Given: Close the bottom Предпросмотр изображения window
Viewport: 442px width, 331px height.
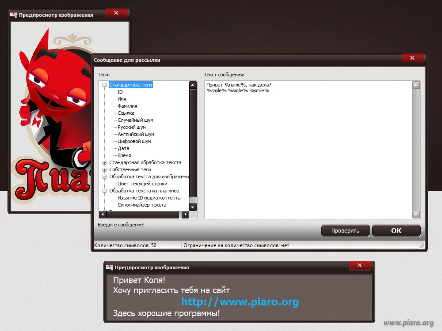Looking at the screenshot, I should 360,265.
